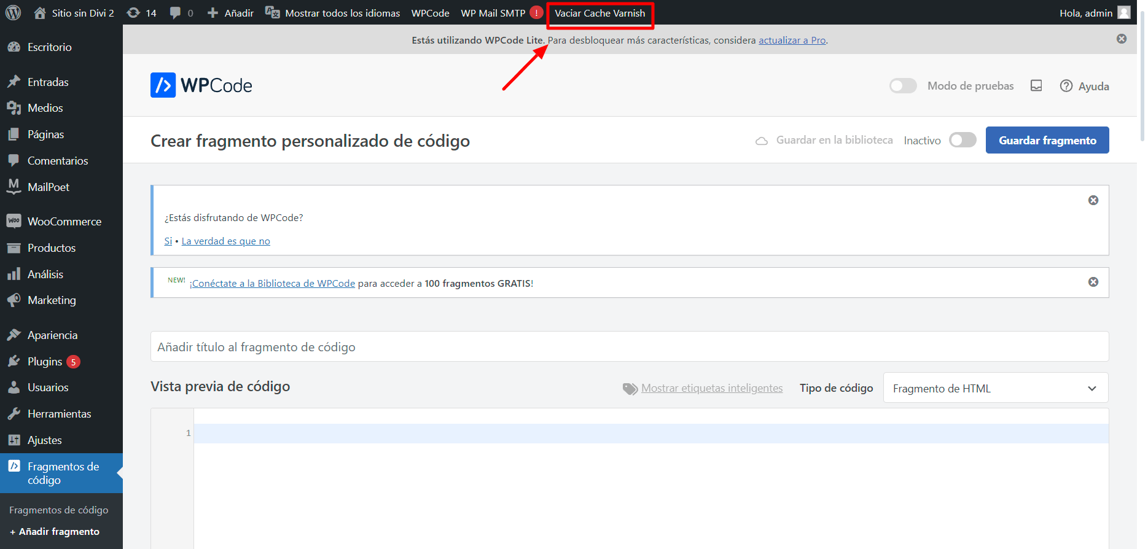Click line 1 of the code editor
Image resolution: width=1148 pixels, height=549 pixels.
(x=651, y=434)
